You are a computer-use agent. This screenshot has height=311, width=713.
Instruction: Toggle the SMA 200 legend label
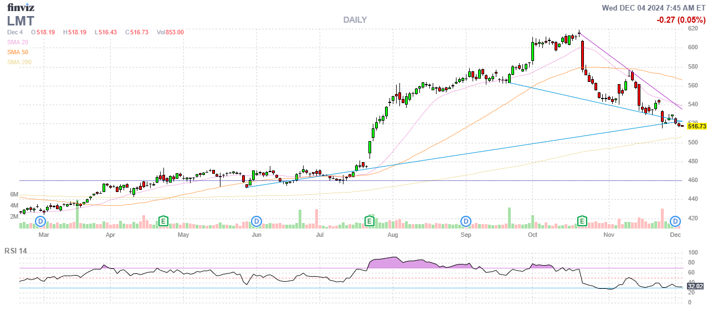pyautogui.click(x=19, y=62)
